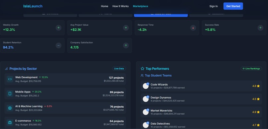268x129 pixels.
Task: Click the E-commerce sector name
Action: [x=23, y=121]
